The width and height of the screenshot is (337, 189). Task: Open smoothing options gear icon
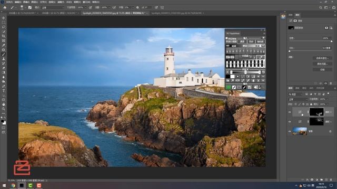[x=137, y=7]
